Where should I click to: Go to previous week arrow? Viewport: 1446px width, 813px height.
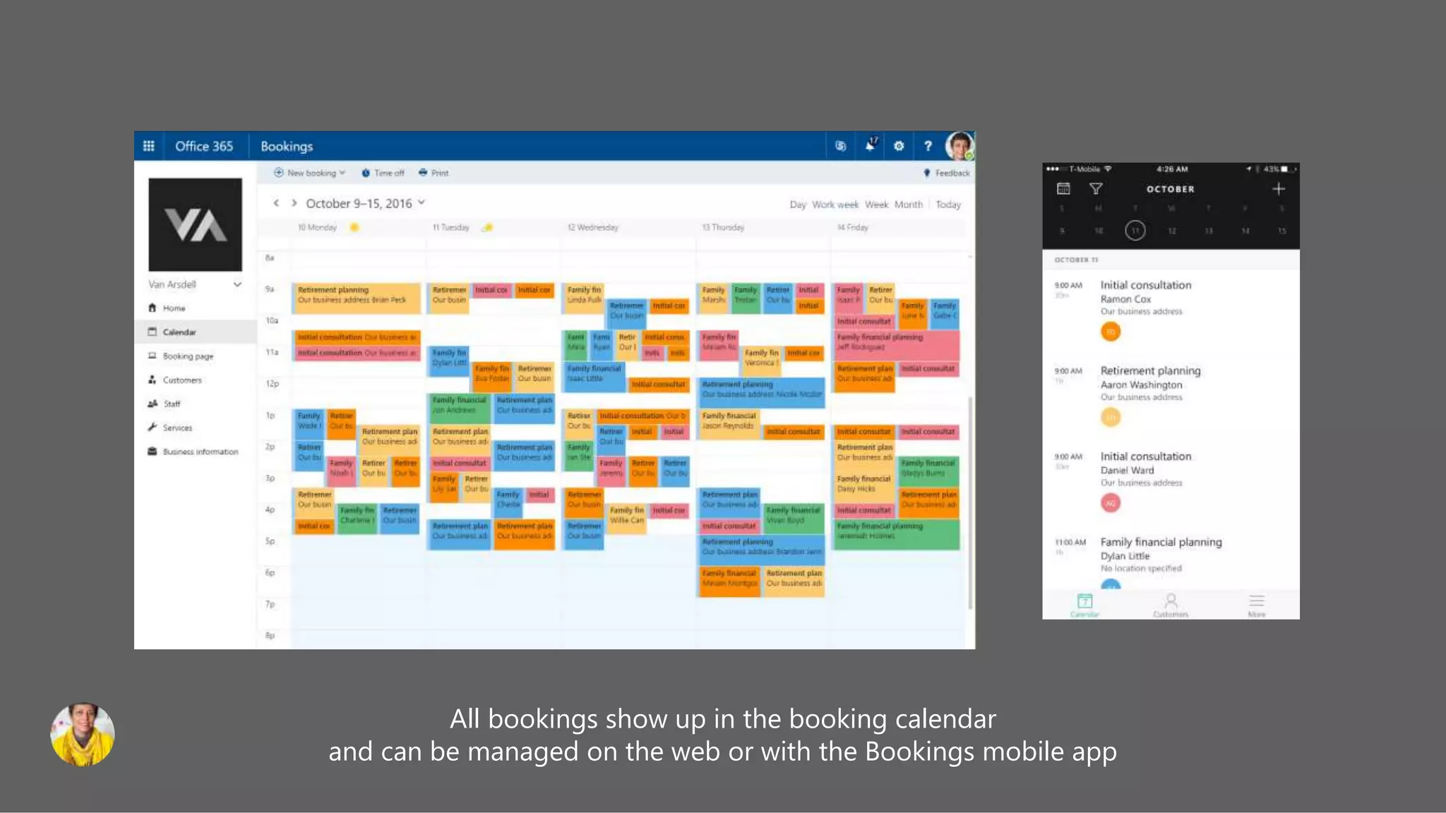pyautogui.click(x=276, y=203)
